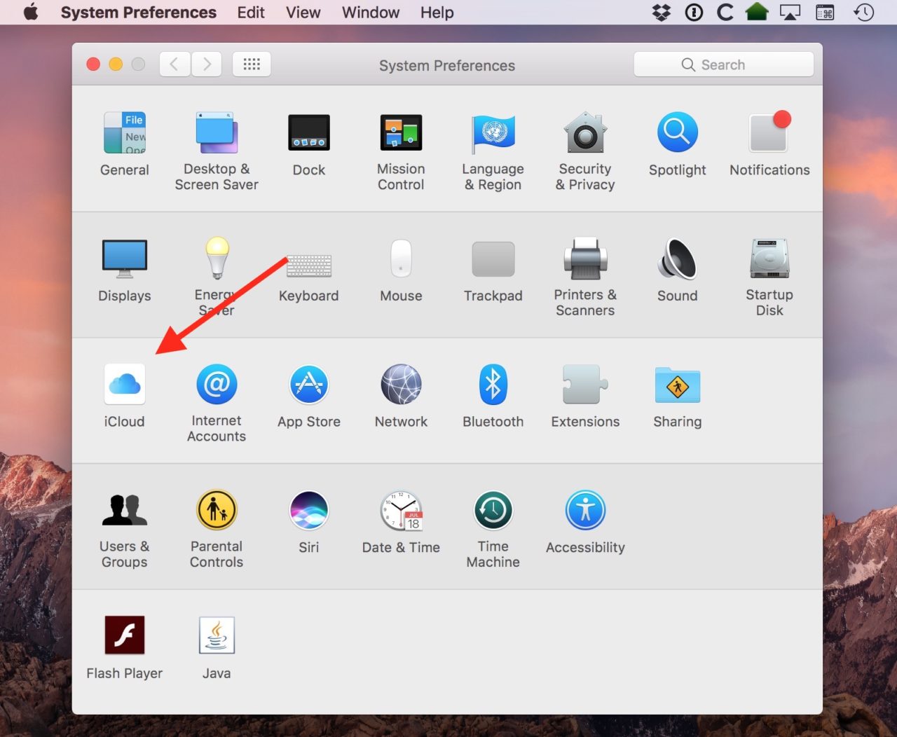Click the Search field in System Preferences
Image resolution: width=897 pixels, height=737 pixels.
pyautogui.click(x=724, y=64)
